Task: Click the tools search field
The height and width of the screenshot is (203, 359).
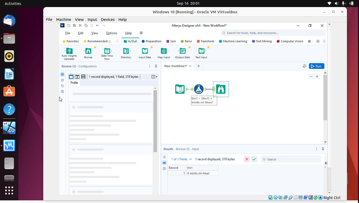Action: point(273,33)
